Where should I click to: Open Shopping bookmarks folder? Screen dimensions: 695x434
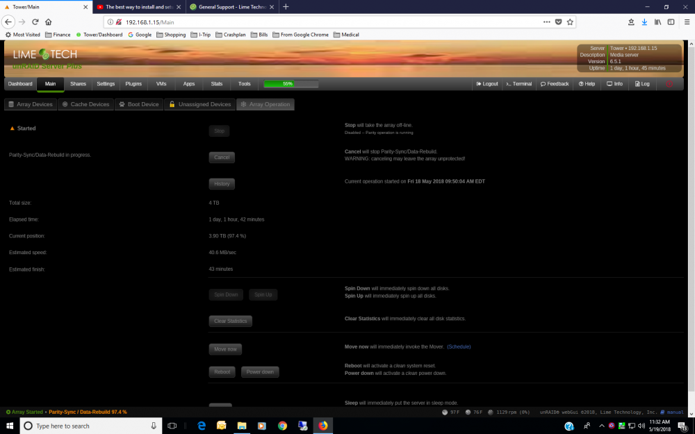coord(171,35)
